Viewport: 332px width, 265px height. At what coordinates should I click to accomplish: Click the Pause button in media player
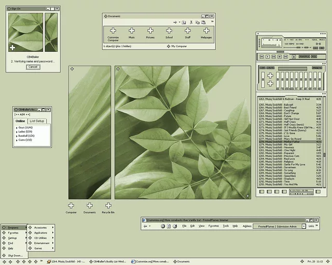[x=273, y=56]
